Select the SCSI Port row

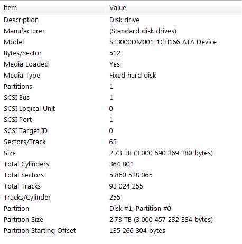click(121, 120)
